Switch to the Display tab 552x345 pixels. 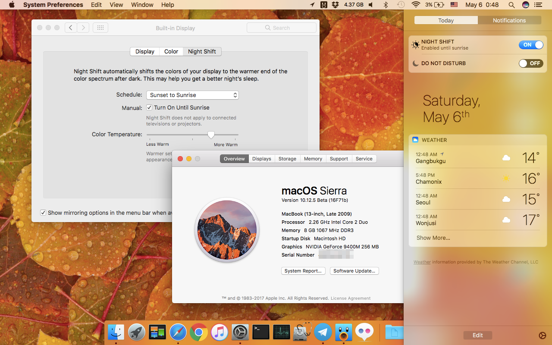point(145,51)
